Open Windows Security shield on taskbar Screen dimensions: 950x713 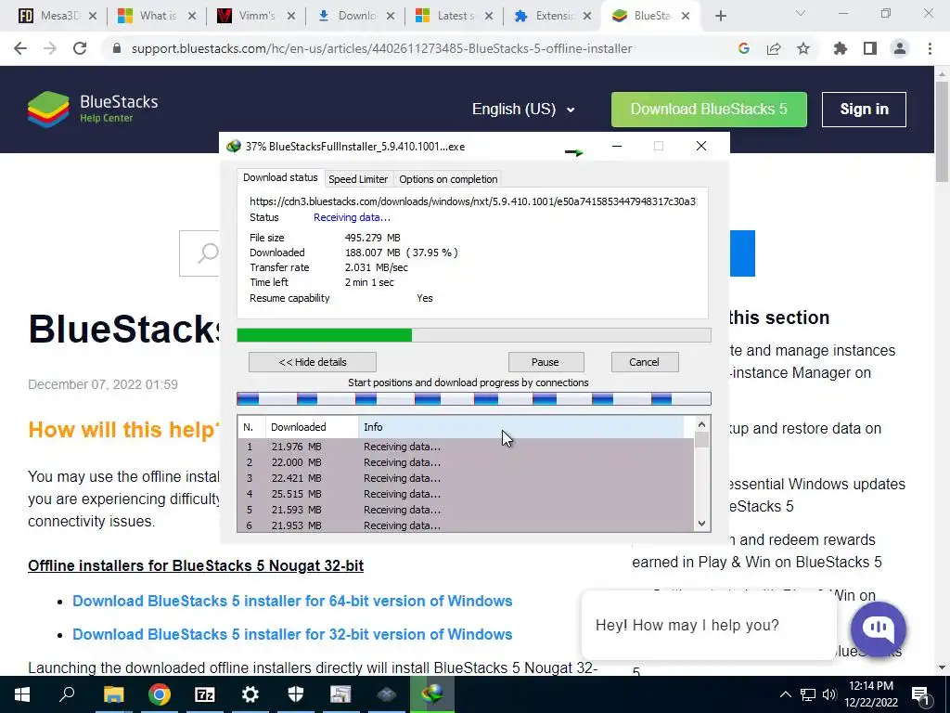click(x=296, y=694)
